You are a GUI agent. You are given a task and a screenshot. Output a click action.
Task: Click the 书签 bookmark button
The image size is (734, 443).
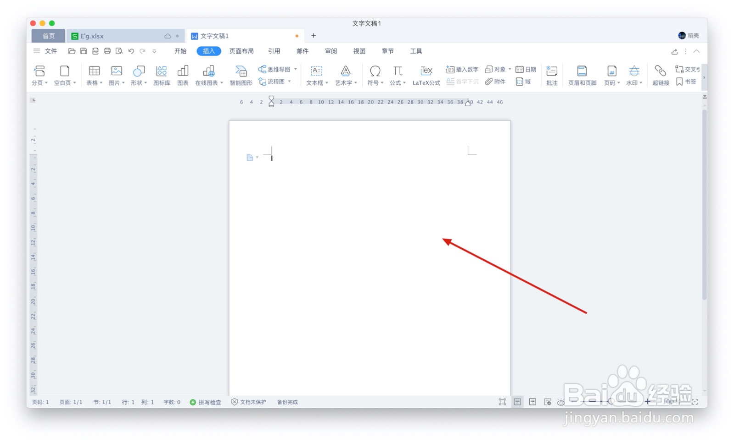point(686,82)
